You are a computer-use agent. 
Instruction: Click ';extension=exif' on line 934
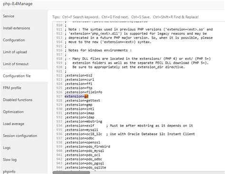tap(79, 126)
